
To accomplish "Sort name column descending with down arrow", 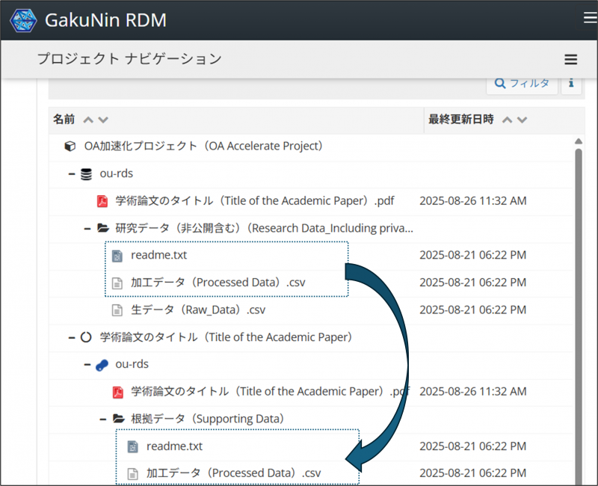I will point(103,120).
